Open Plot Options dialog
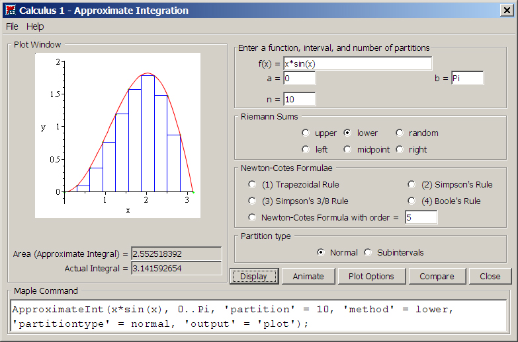This screenshot has width=518, height=342. pyautogui.click(x=371, y=277)
